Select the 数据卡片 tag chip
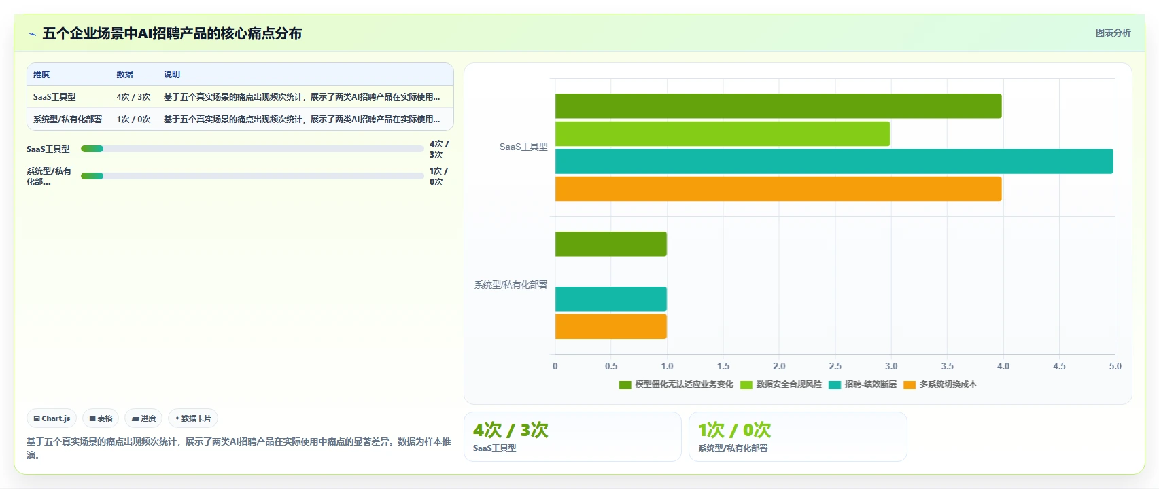This screenshot has width=1159, height=489. (193, 418)
